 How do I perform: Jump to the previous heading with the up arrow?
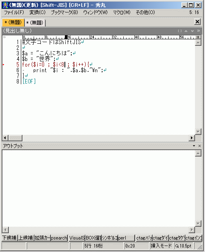(x=186, y=31)
